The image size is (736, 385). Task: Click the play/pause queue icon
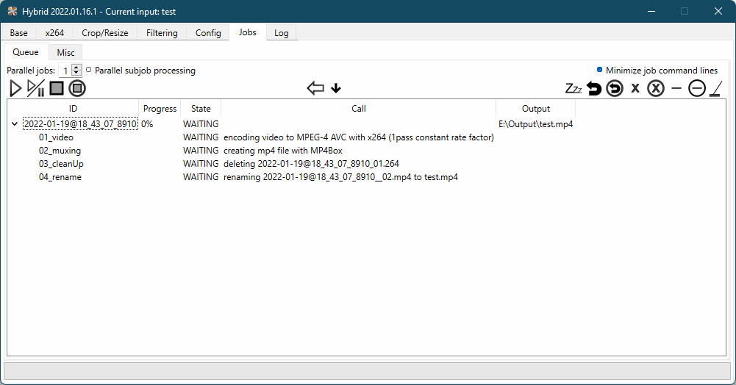point(35,89)
